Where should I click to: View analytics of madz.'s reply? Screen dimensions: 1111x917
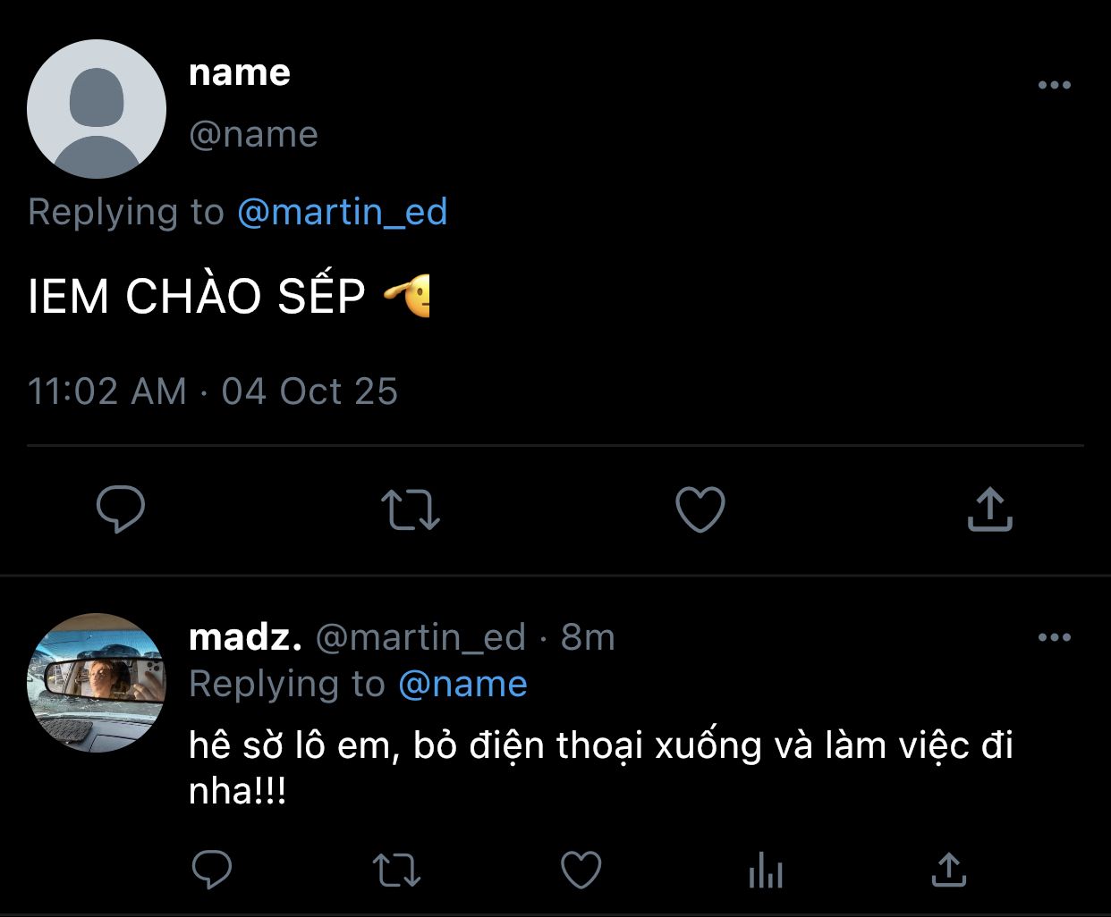(766, 869)
